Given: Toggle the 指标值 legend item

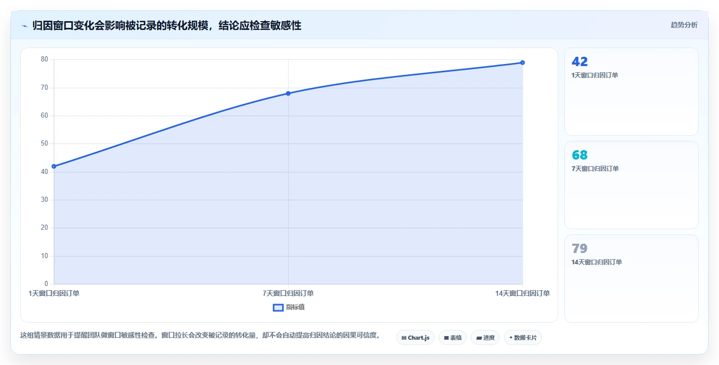Looking at the screenshot, I should [x=289, y=307].
